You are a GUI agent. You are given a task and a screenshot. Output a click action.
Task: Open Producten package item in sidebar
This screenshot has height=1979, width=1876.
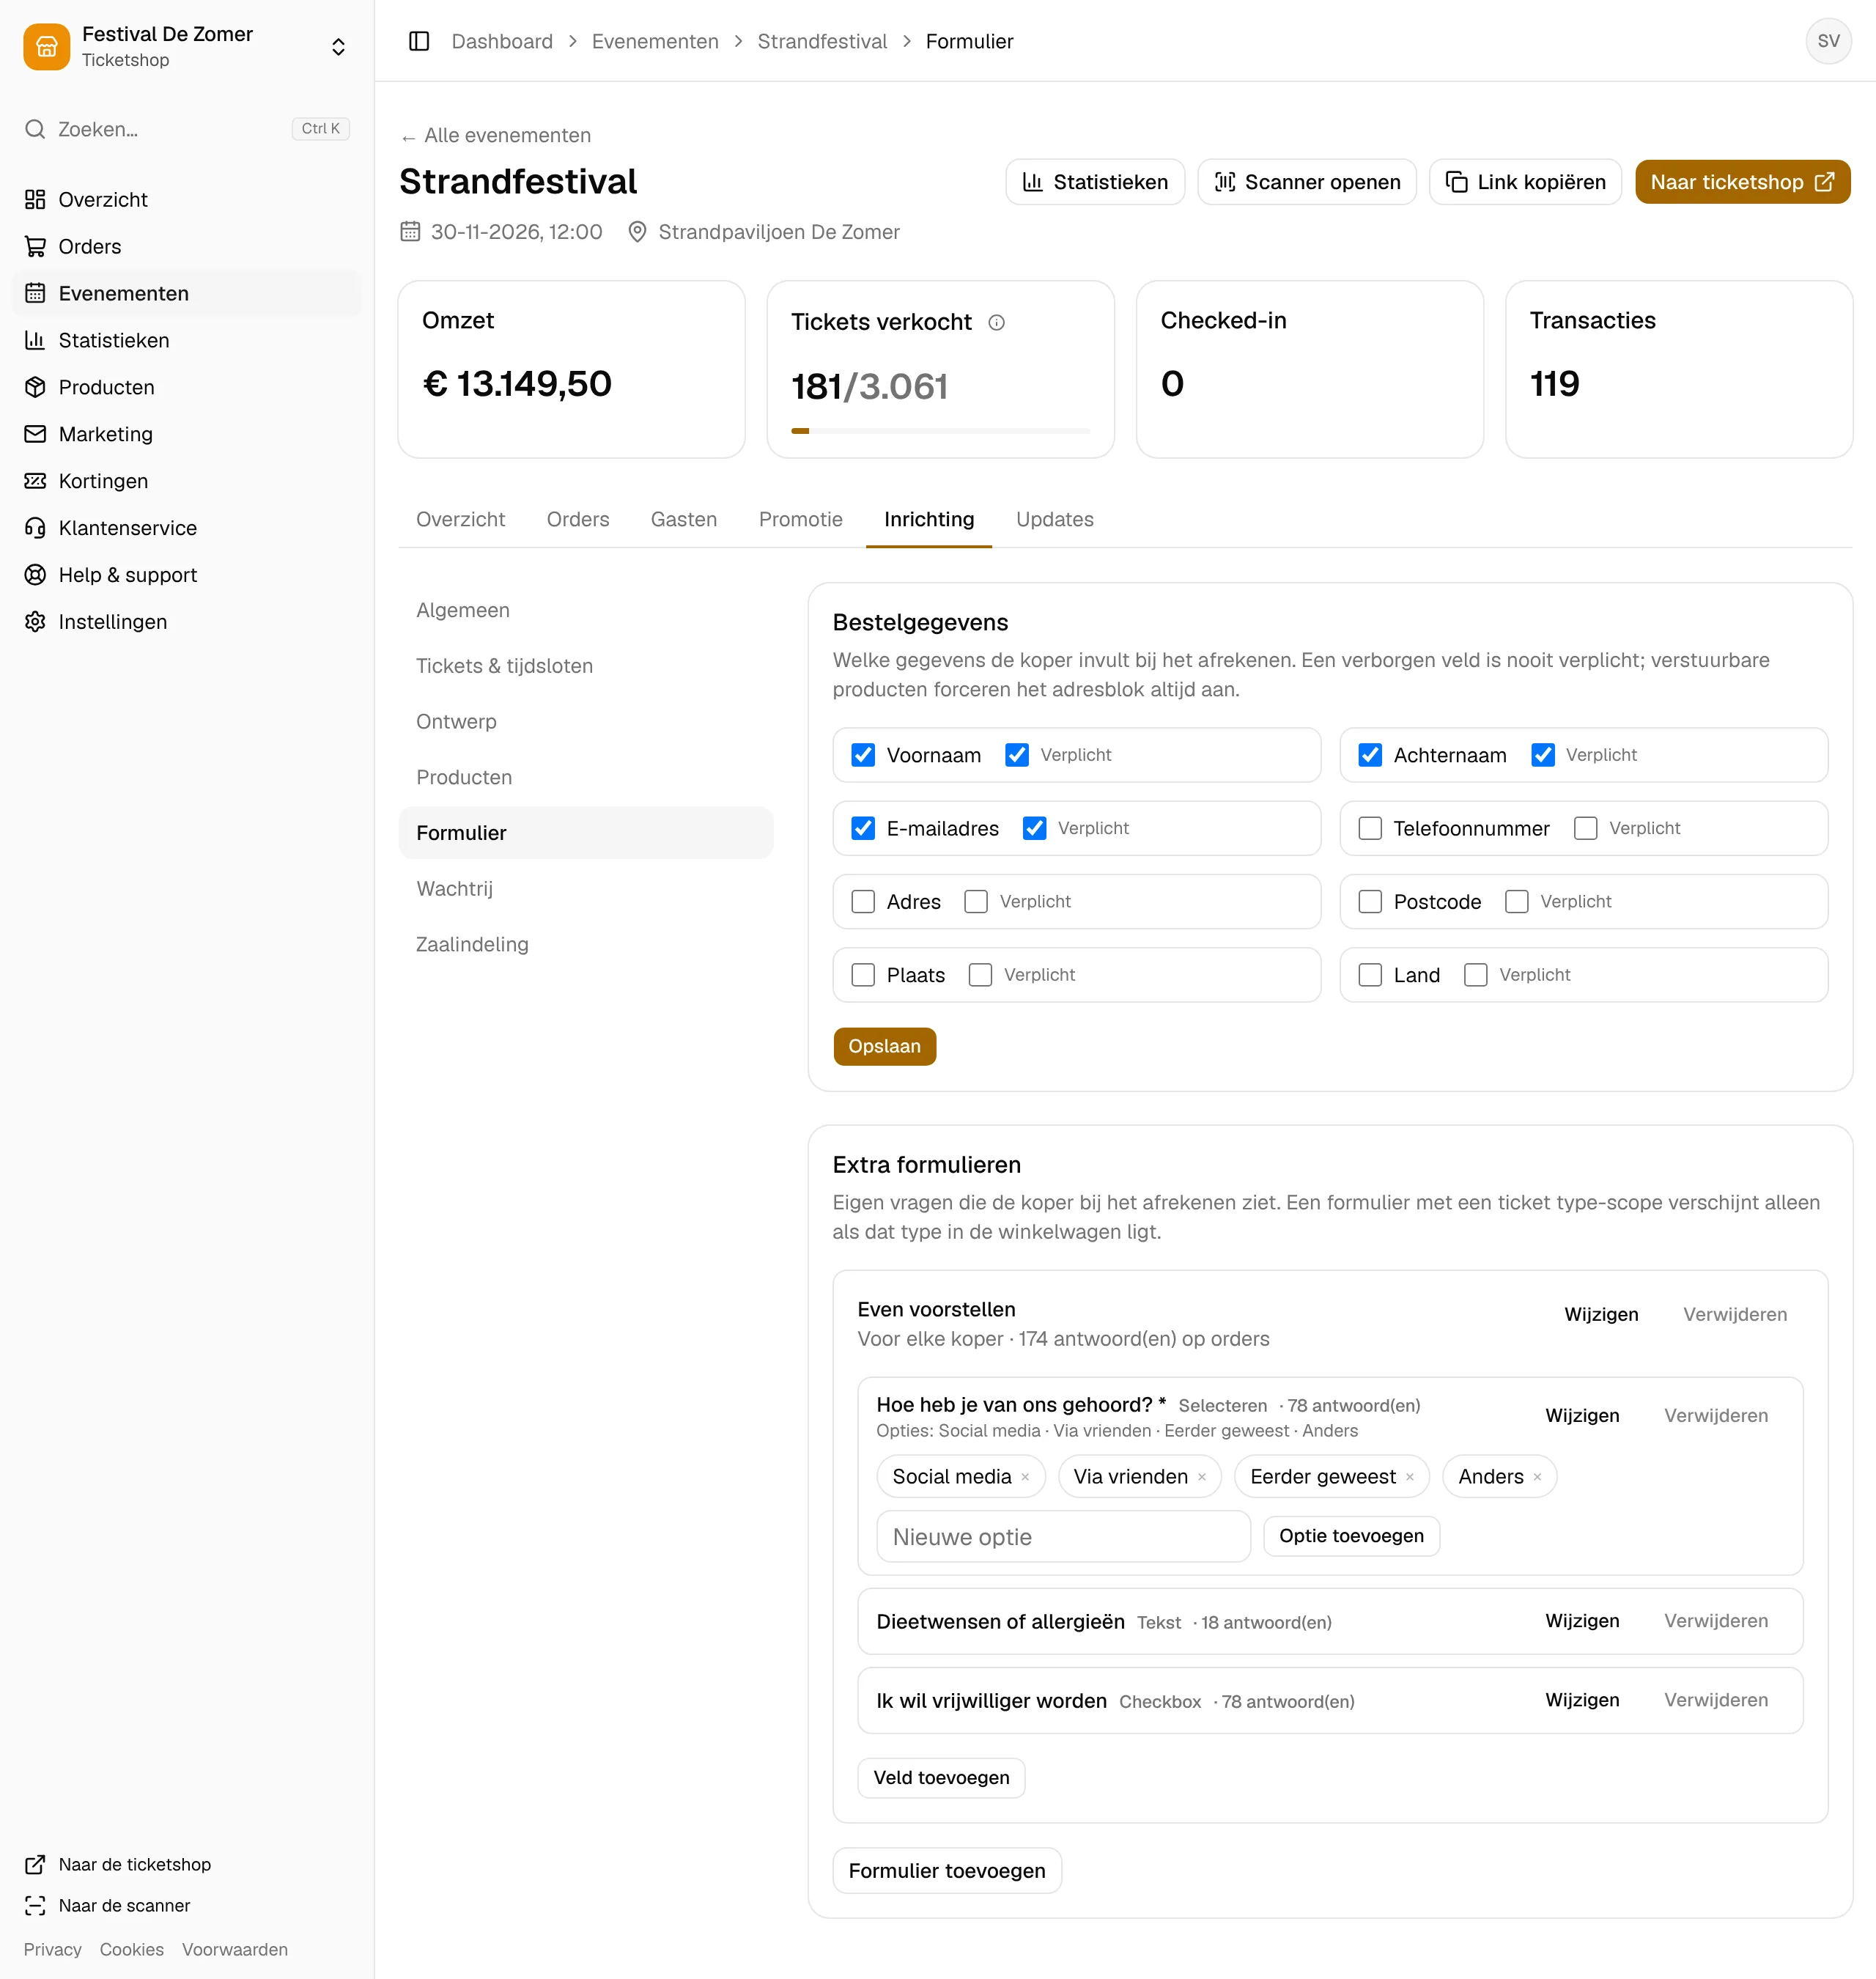click(187, 387)
